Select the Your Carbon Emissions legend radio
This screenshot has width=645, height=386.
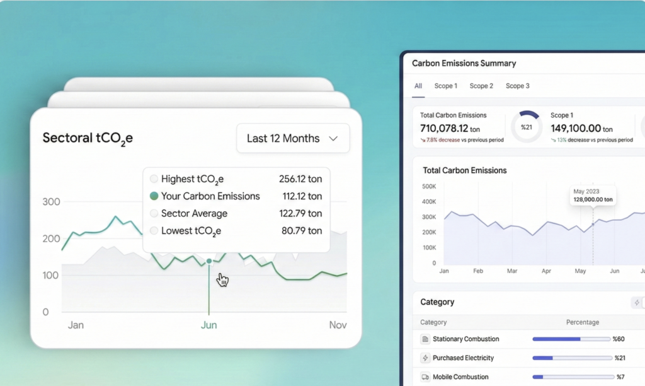point(154,196)
